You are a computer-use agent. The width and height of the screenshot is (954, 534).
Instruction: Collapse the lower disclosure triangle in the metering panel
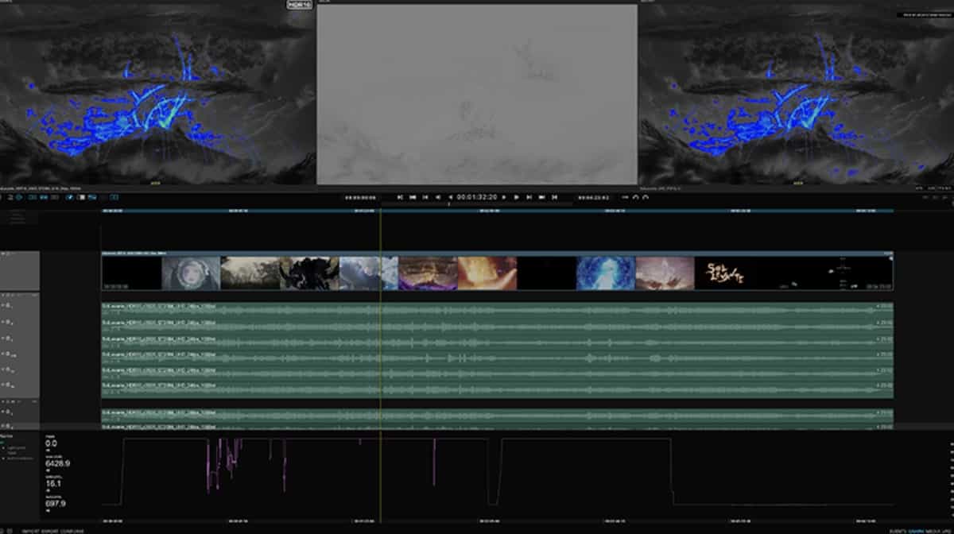[3, 458]
